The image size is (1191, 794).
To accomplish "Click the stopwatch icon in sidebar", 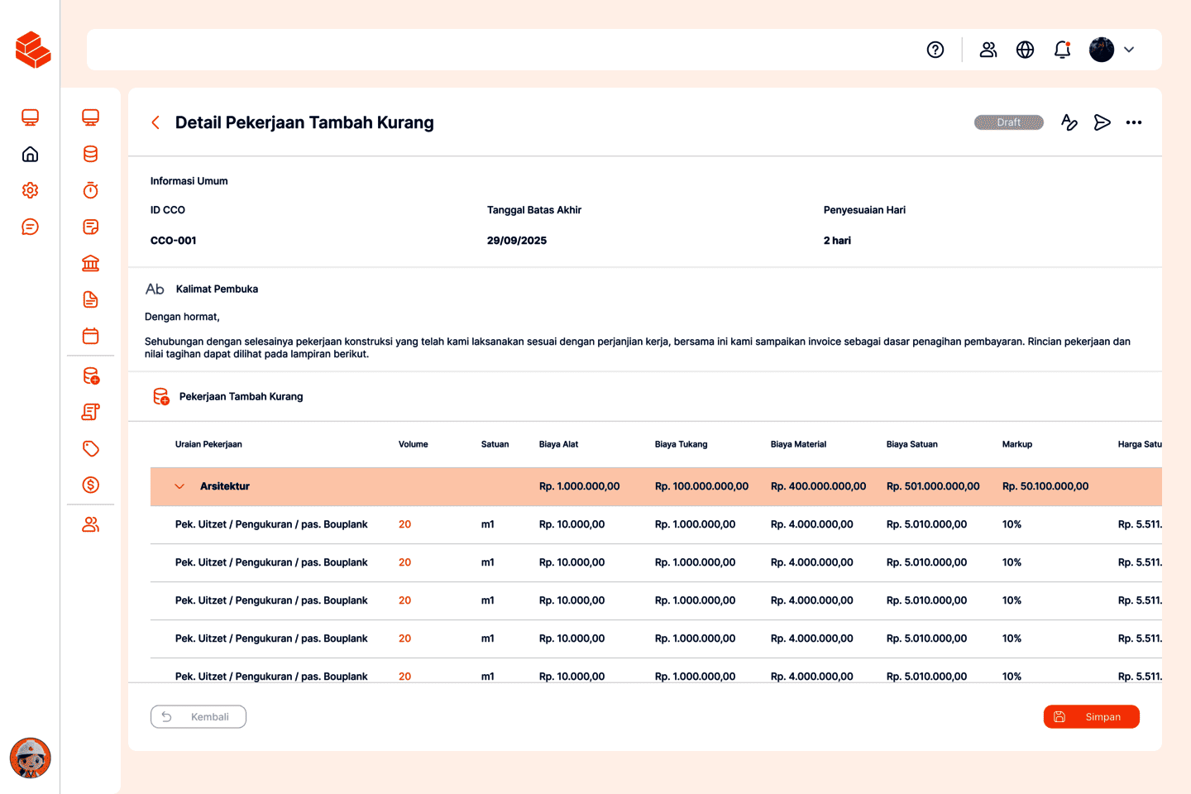I will click(x=91, y=190).
